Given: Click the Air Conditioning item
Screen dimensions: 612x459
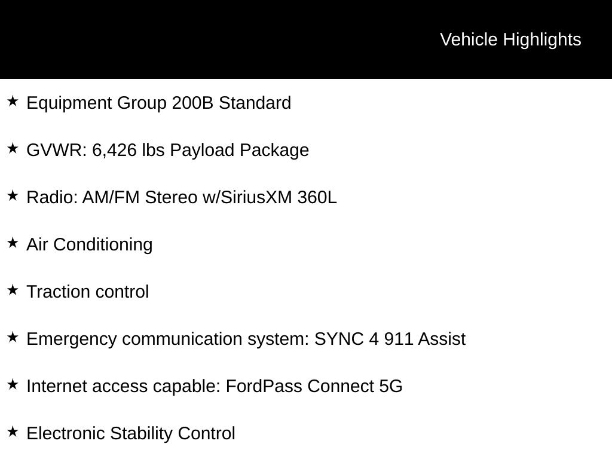Looking at the screenshot, I should (x=90, y=244).
